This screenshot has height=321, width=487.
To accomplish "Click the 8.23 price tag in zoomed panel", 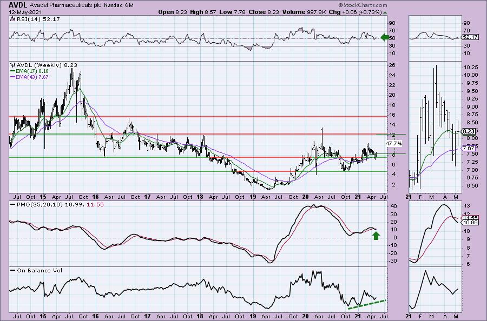I will click(469, 131).
